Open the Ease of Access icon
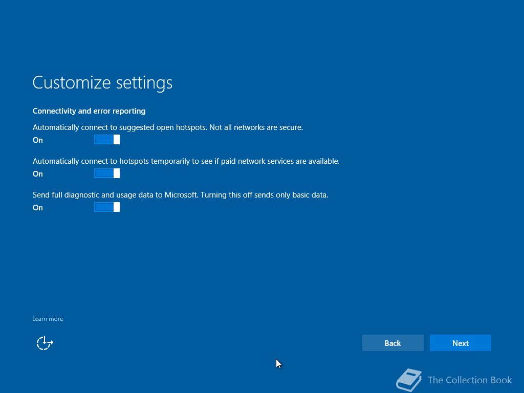Screen dimensions: 524x393 [x=45, y=343]
